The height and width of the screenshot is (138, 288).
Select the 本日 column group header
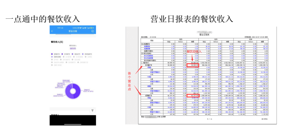pyautogui.click(x=181, y=39)
